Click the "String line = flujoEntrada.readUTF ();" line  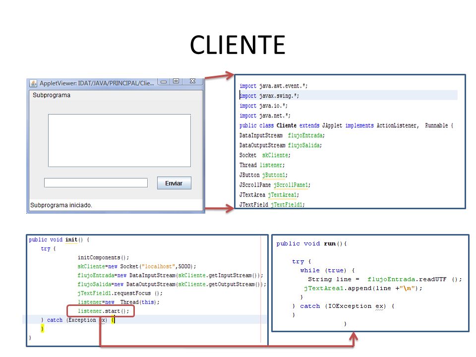click(x=385, y=279)
